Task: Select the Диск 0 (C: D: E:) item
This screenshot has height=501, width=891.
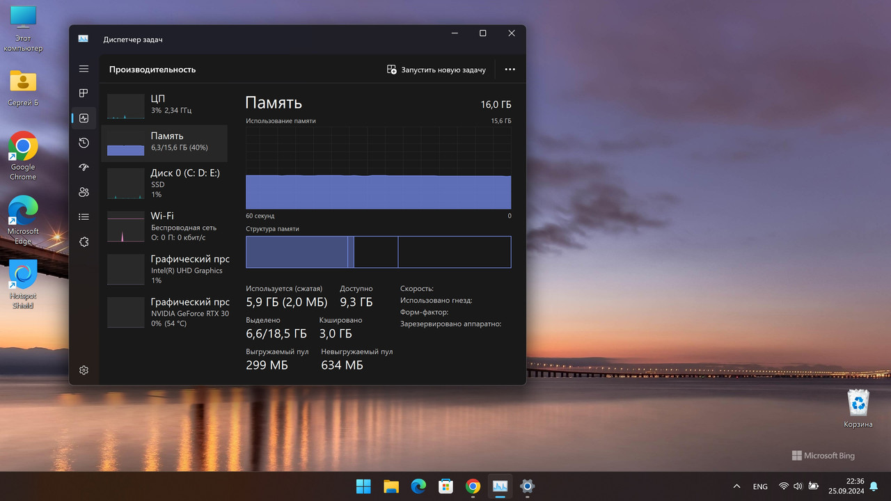Action: pos(164,184)
